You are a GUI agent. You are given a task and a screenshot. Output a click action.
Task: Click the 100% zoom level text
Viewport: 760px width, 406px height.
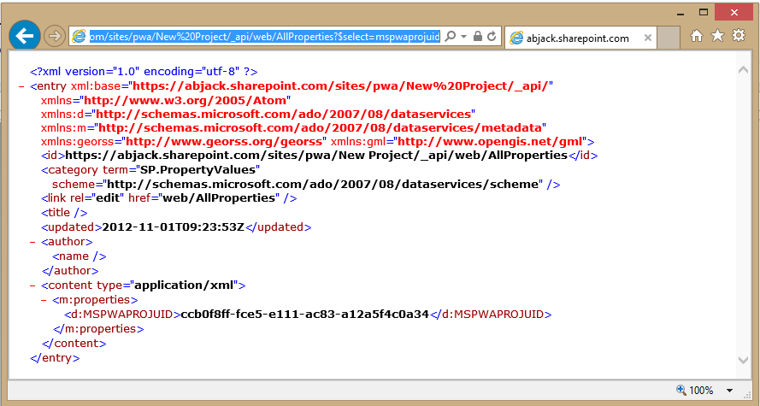[x=701, y=391]
